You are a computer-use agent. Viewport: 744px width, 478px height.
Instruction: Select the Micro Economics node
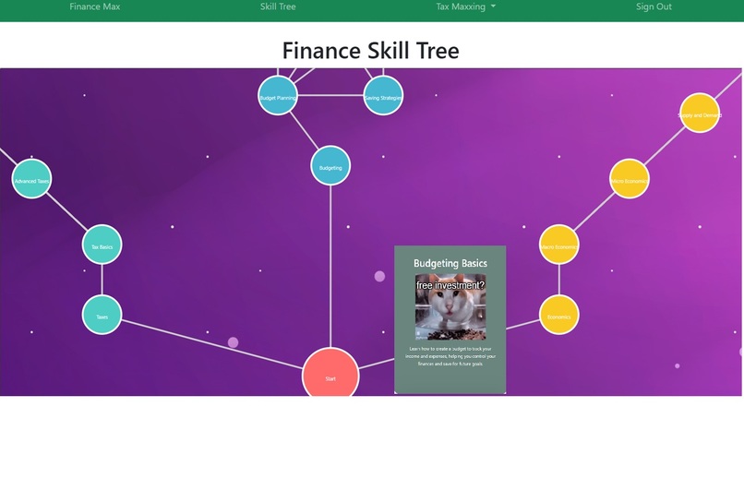click(630, 179)
